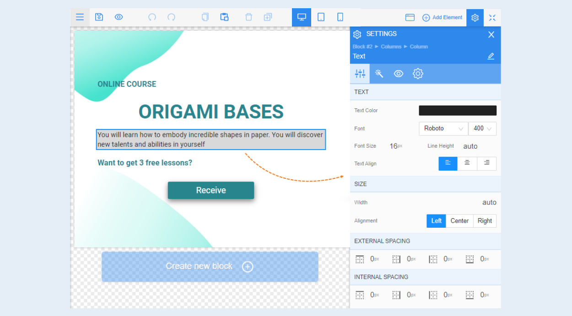
Task: Open the magic wand effects tab
Action: [379, 74]
